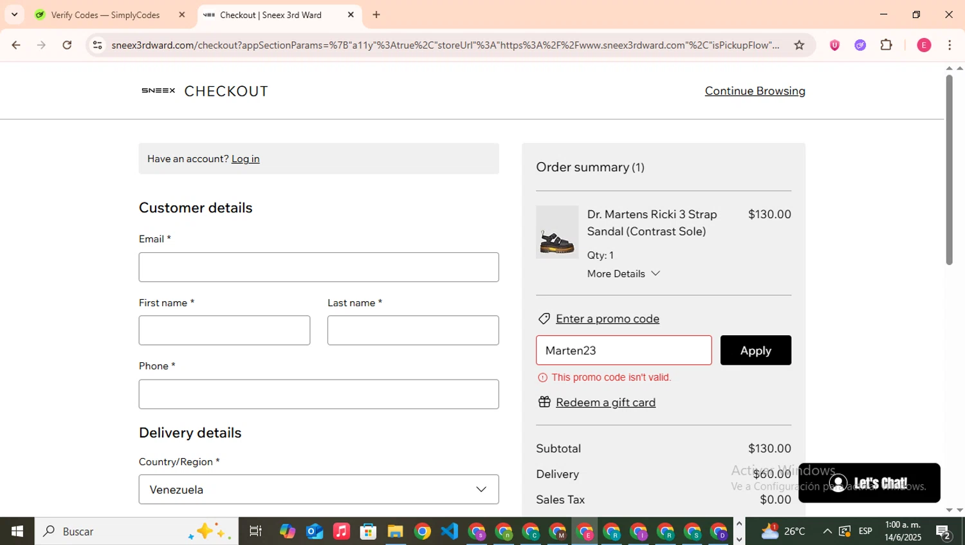The image size is (965, 545).
Task: Open the Extensions puzzle menu
Action: pyautogui.click(x=887, y=45)
